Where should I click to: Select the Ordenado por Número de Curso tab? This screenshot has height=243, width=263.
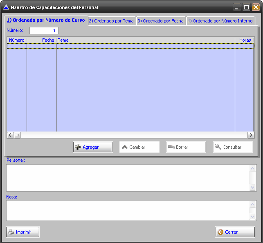click(x=46, y=20)
